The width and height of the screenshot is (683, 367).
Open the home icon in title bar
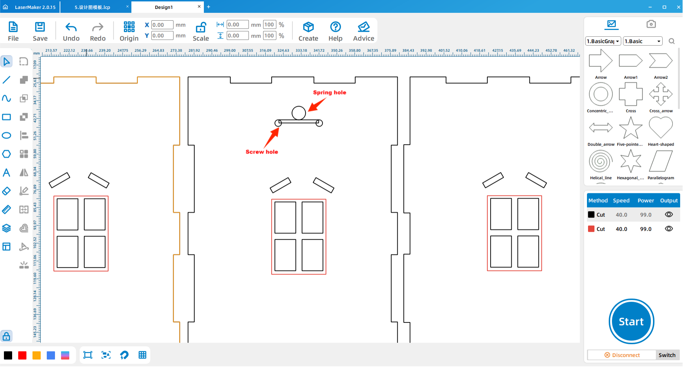pyautogui.click(x=5, y=7)
